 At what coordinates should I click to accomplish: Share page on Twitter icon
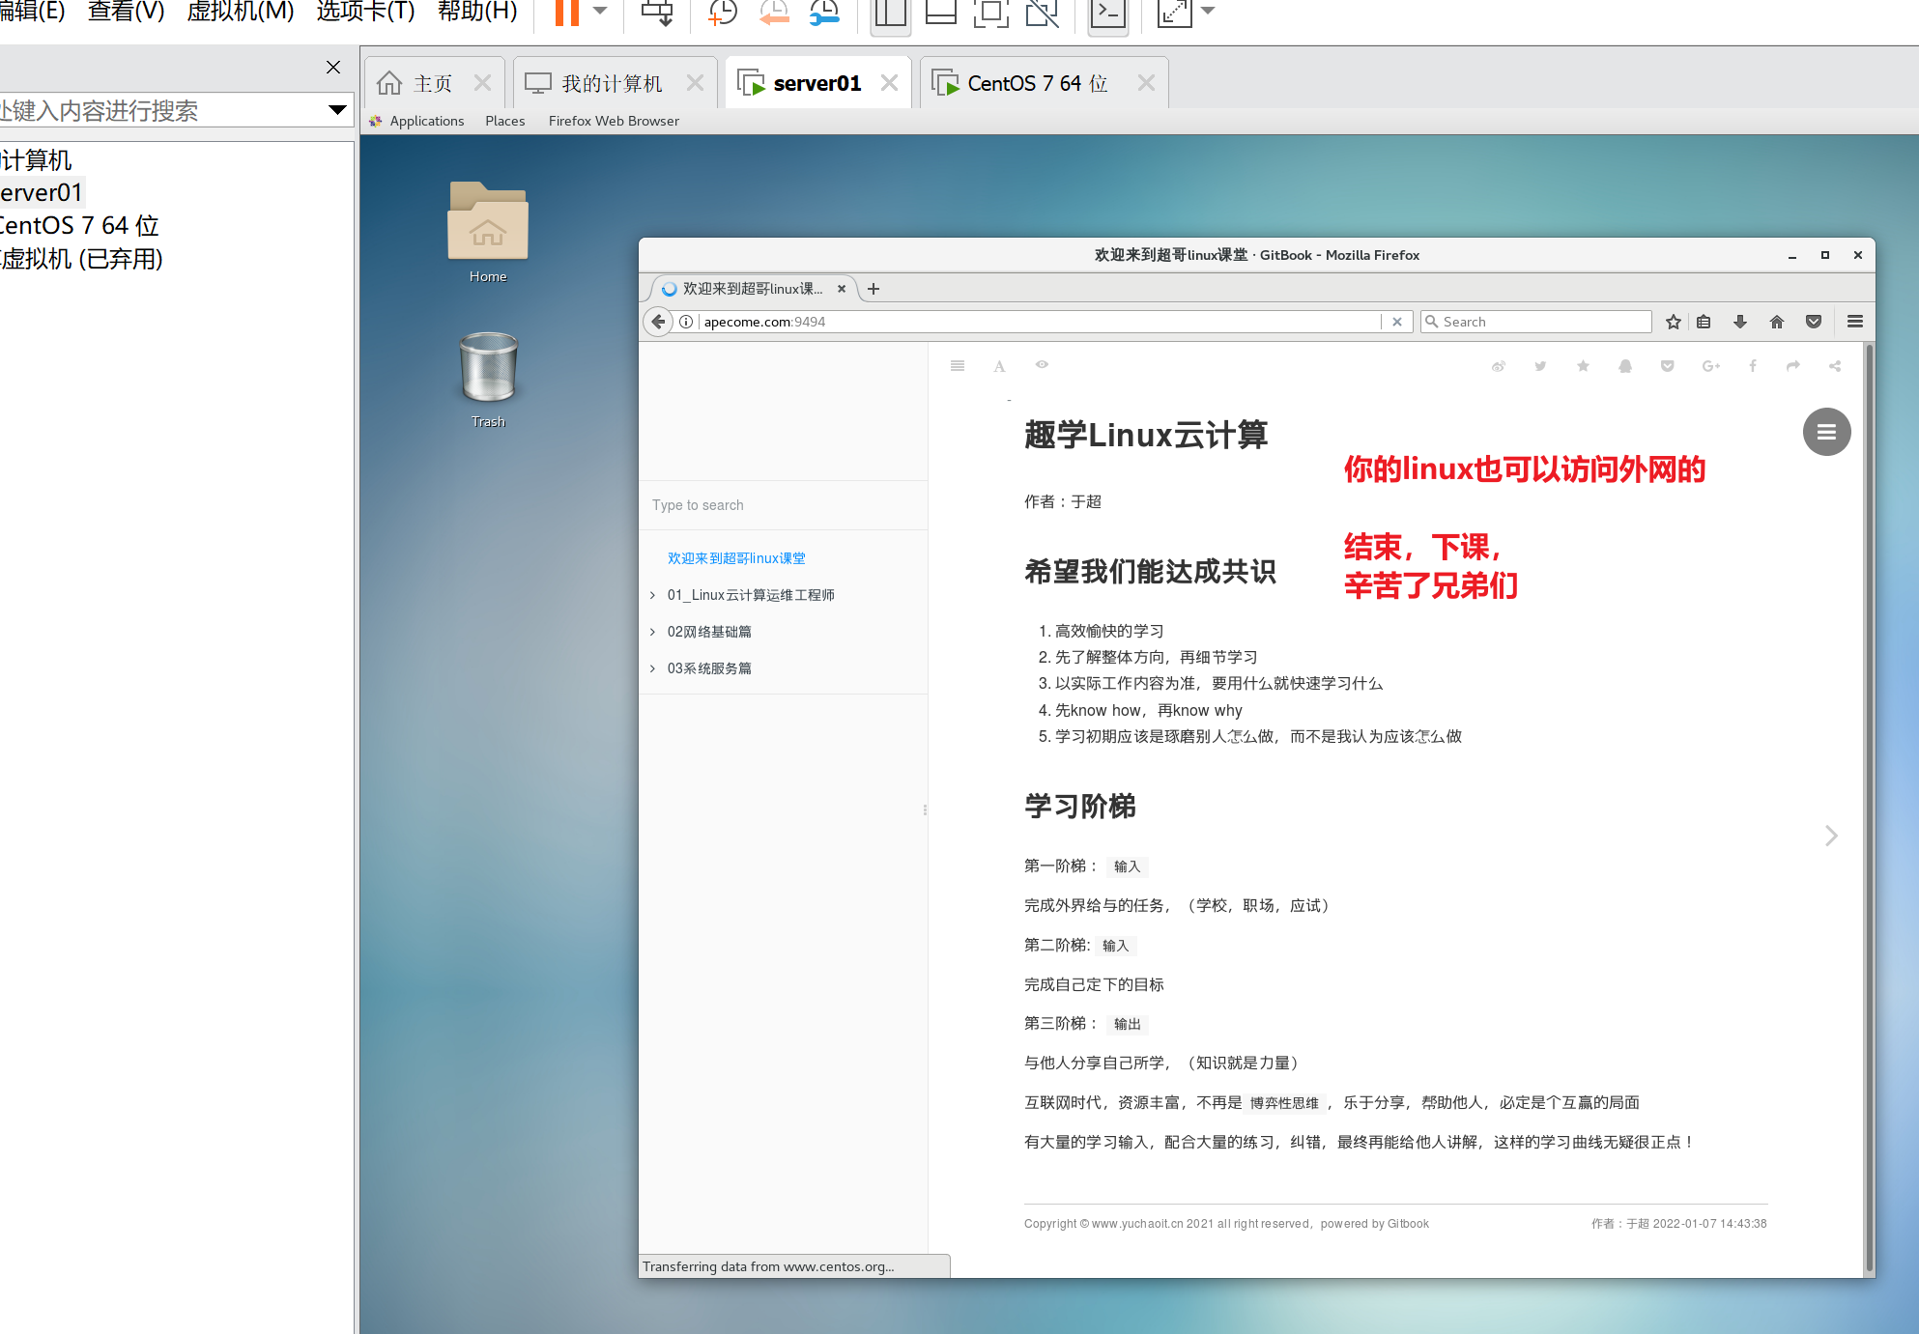[x=1540, y=366]
